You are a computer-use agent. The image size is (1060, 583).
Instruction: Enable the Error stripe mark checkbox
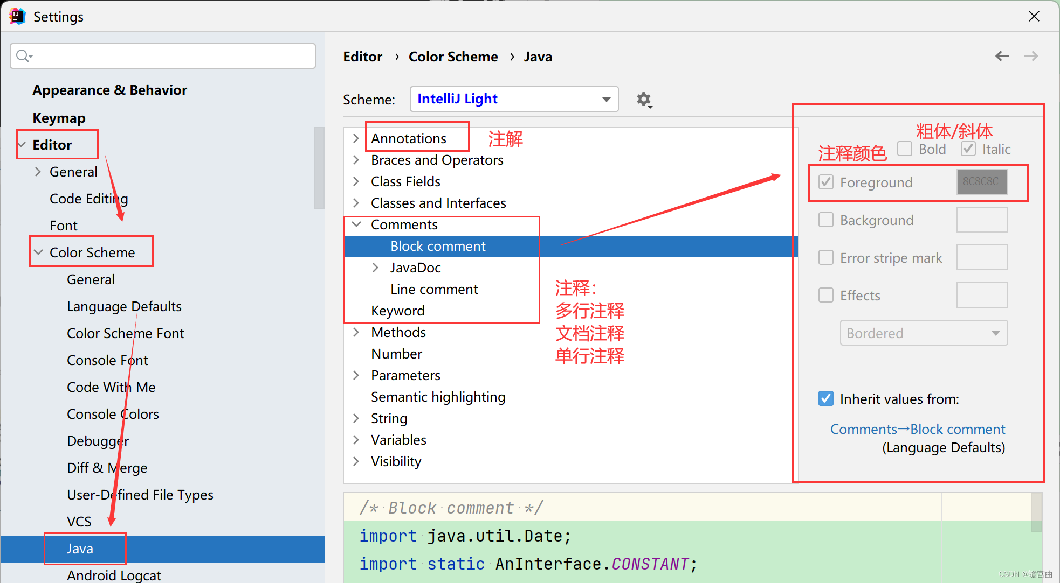point(826,257)
